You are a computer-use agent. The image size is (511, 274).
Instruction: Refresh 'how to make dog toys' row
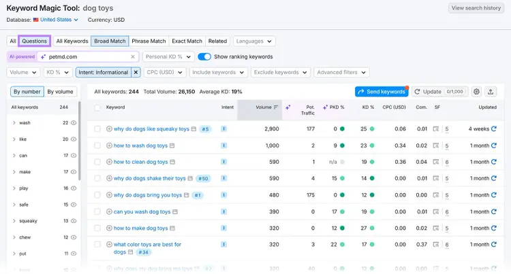[494, 228]
